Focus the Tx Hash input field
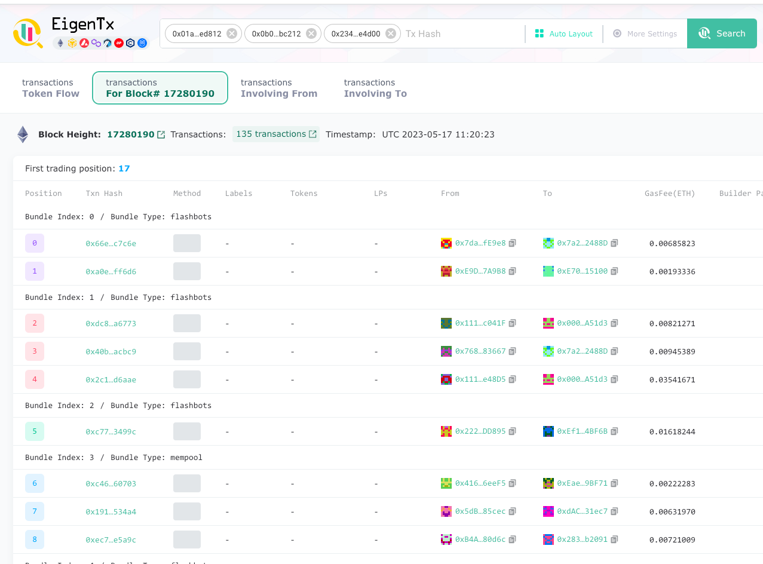Viewport: 763px width, 564px height. 463,33
